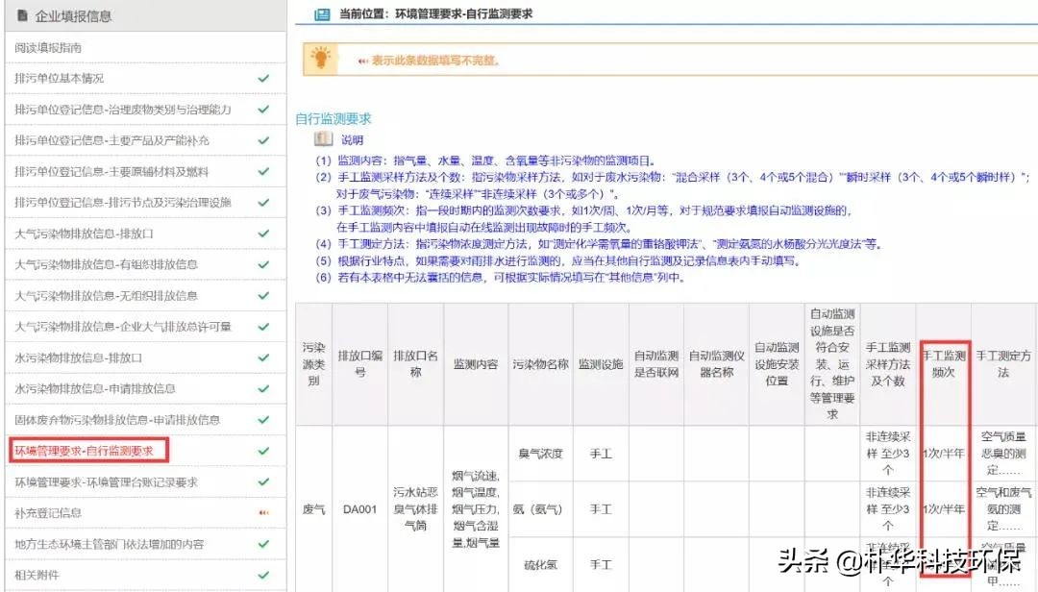Screen dimensions: 1038x592
Task: Click 手工 cell in 臭气浓度 row
Action: click(601, 454)
